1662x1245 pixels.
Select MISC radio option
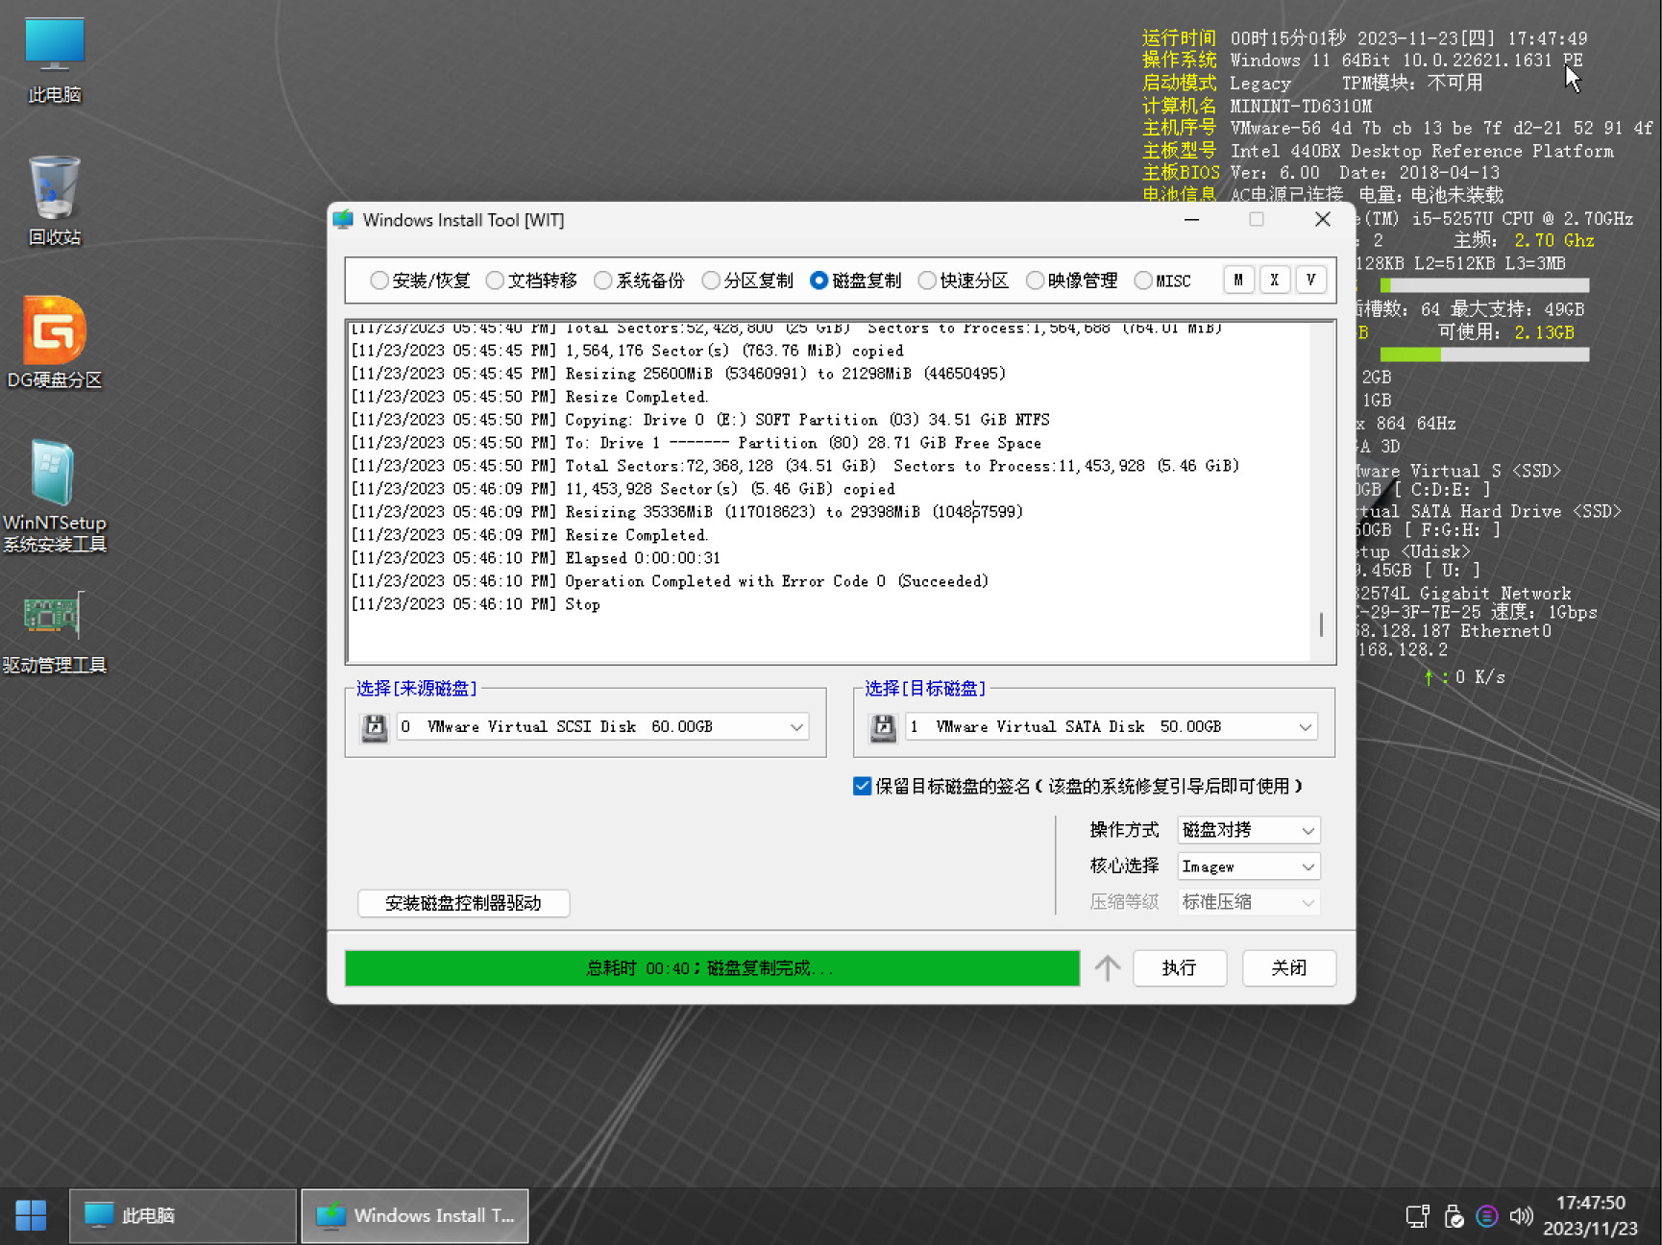point(1162,281)
